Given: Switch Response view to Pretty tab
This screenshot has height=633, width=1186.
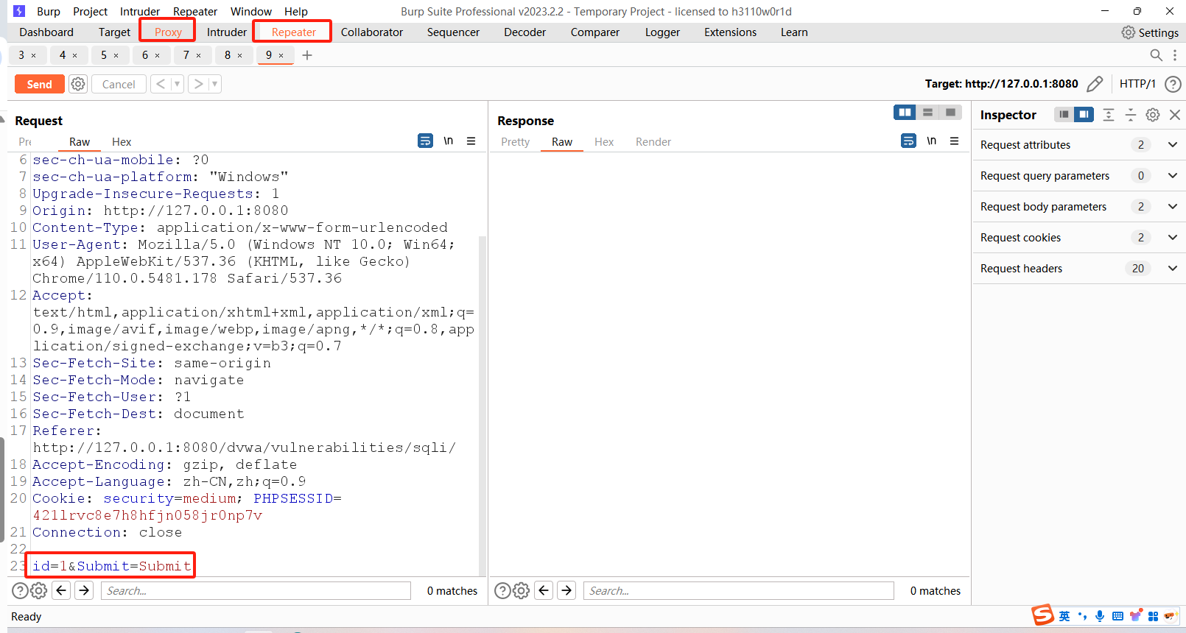Looking at the screenshot, I should coord(516,142).
